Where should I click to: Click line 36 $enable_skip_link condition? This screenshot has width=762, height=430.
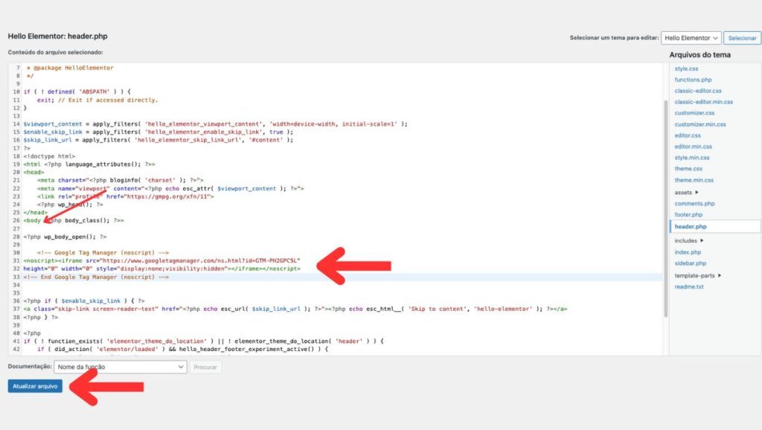83,301
